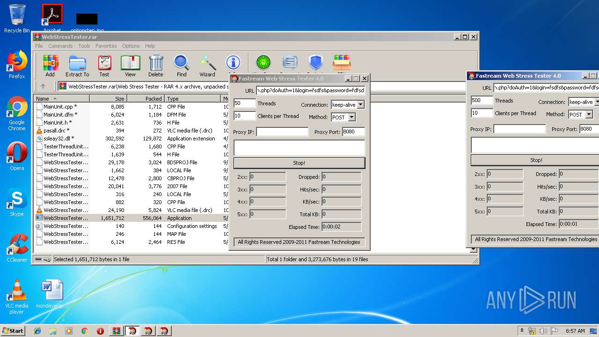Open Method POST dropdown in 50-thread Stress Tester

tap(352, 117)
